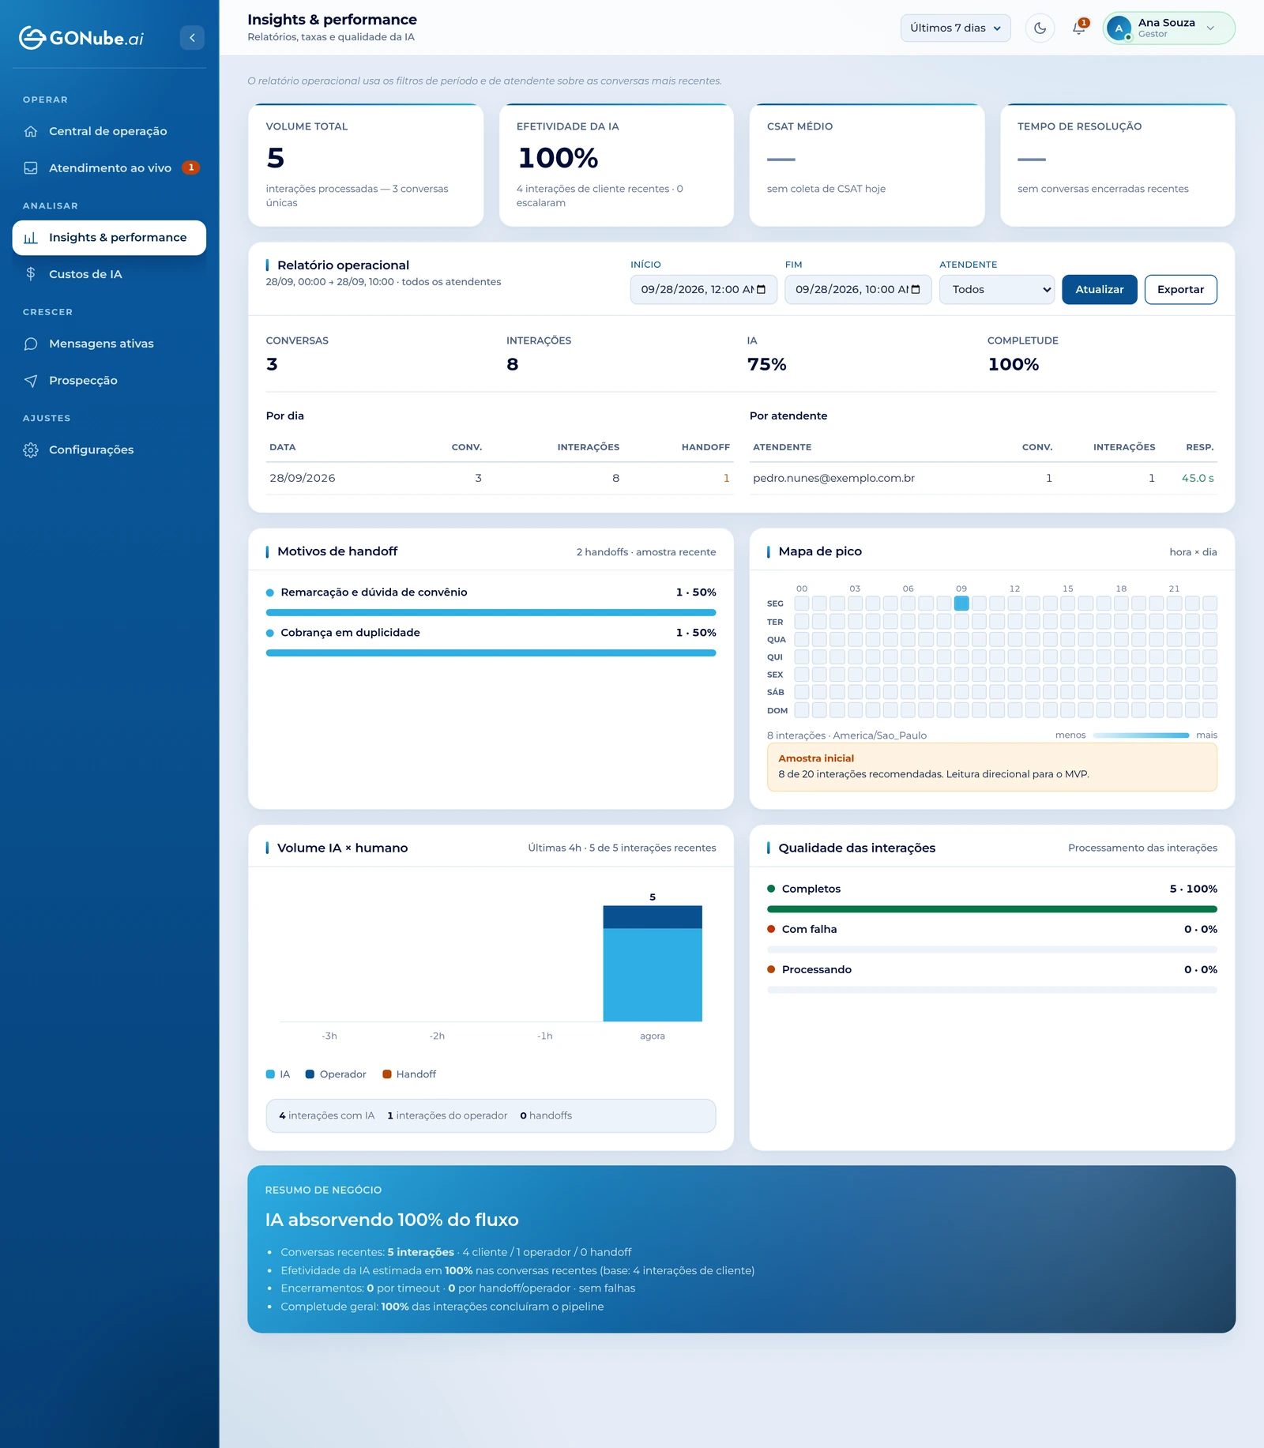Image resolution: width=1264 pixels, height=1448 pixels.
Task: Open Configurações
Action: pyautogui.click(x=109, y=449)
